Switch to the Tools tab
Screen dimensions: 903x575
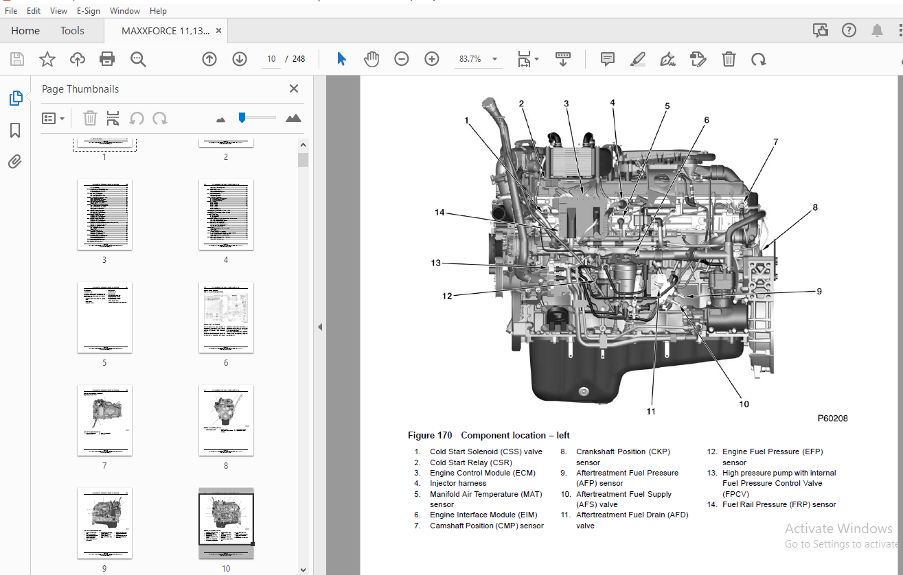pos(72,30)
